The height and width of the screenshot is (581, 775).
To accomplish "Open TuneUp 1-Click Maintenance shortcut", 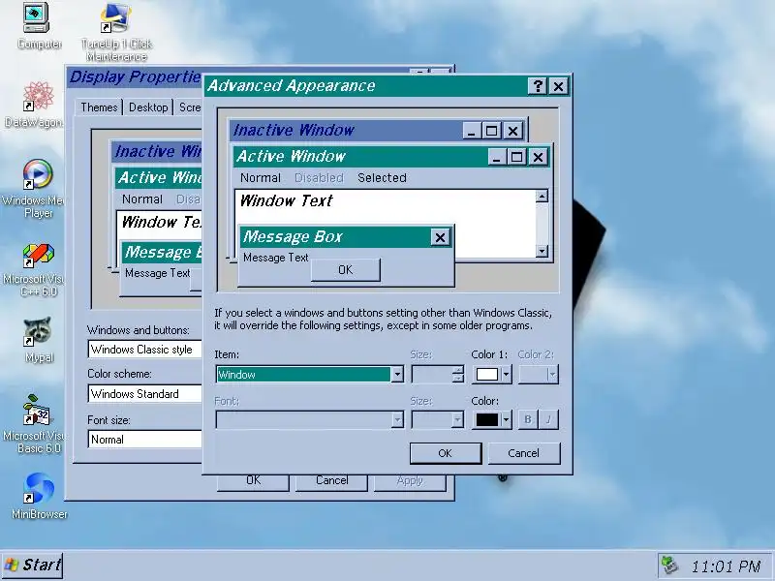I will pyautogui.click(x=116, y=32).
